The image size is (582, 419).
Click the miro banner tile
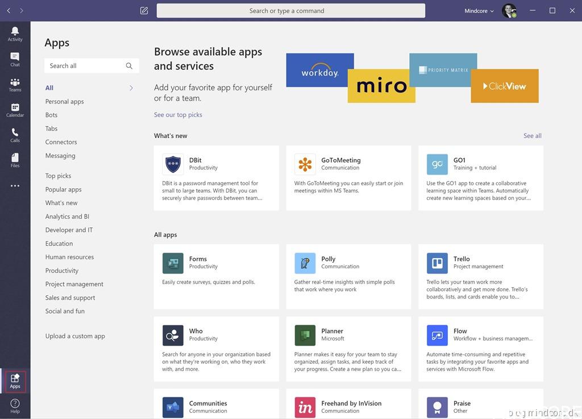click(381, 86)
